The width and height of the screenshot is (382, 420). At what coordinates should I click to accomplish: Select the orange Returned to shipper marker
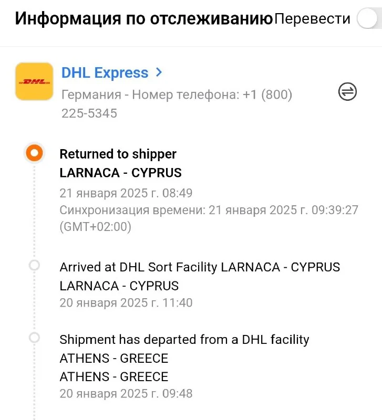[34, 153]
